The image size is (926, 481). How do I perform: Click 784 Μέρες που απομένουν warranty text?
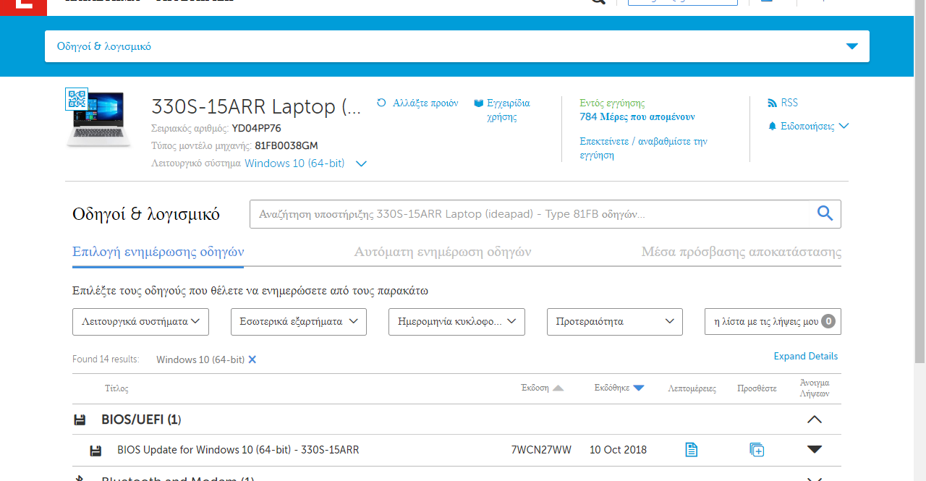[x=637, y=116]
